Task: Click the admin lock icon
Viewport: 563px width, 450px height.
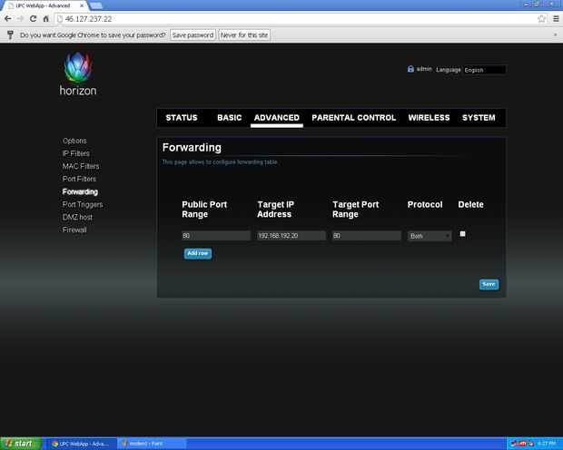Action: 410,69
